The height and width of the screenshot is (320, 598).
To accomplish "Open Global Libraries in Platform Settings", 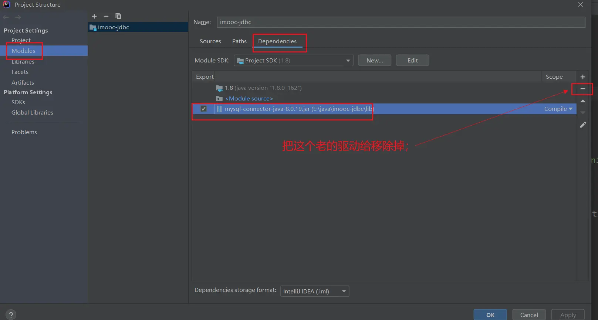I will tap(32, 113).
